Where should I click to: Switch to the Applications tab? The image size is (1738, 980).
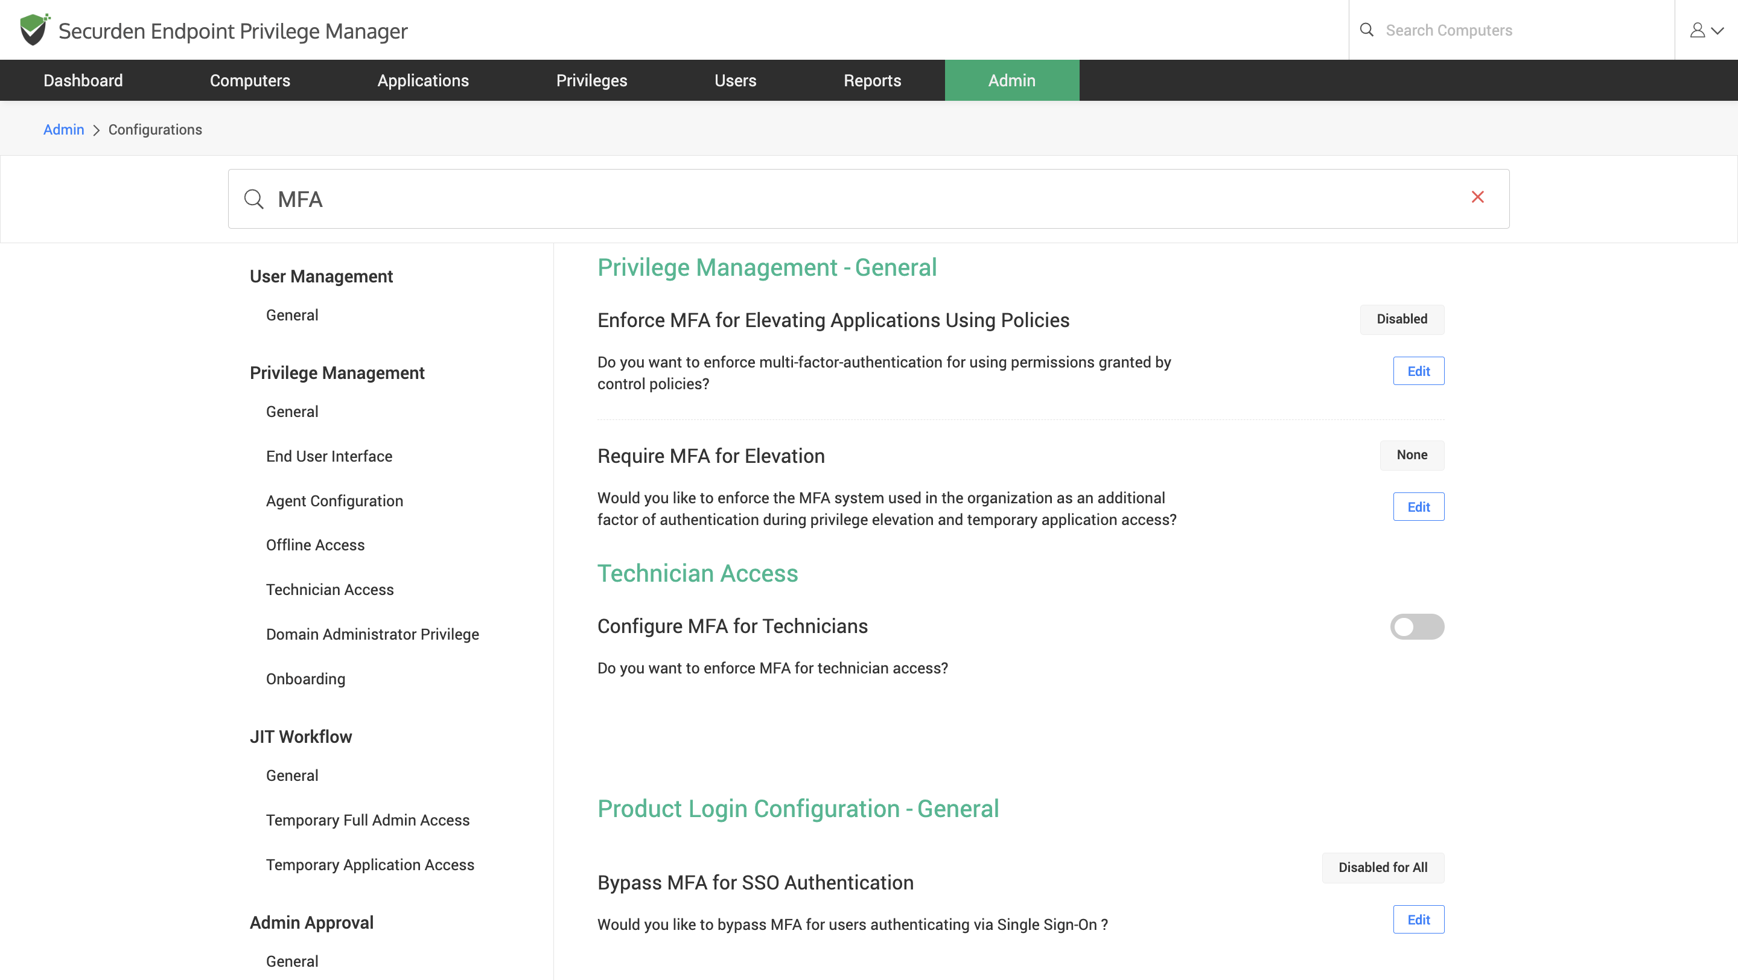[x=423, y=80]
